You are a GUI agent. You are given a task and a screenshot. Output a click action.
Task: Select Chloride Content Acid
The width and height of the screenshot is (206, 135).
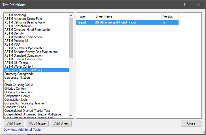36,92
